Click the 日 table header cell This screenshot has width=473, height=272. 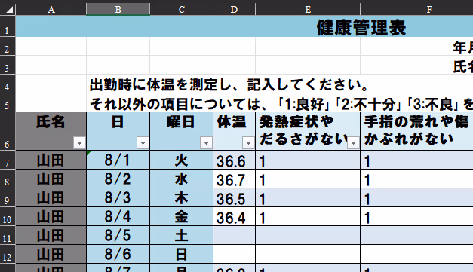click(118, 131)
